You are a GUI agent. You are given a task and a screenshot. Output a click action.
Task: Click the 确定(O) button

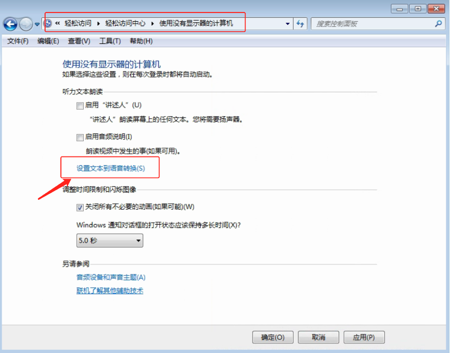coord(273,337)
